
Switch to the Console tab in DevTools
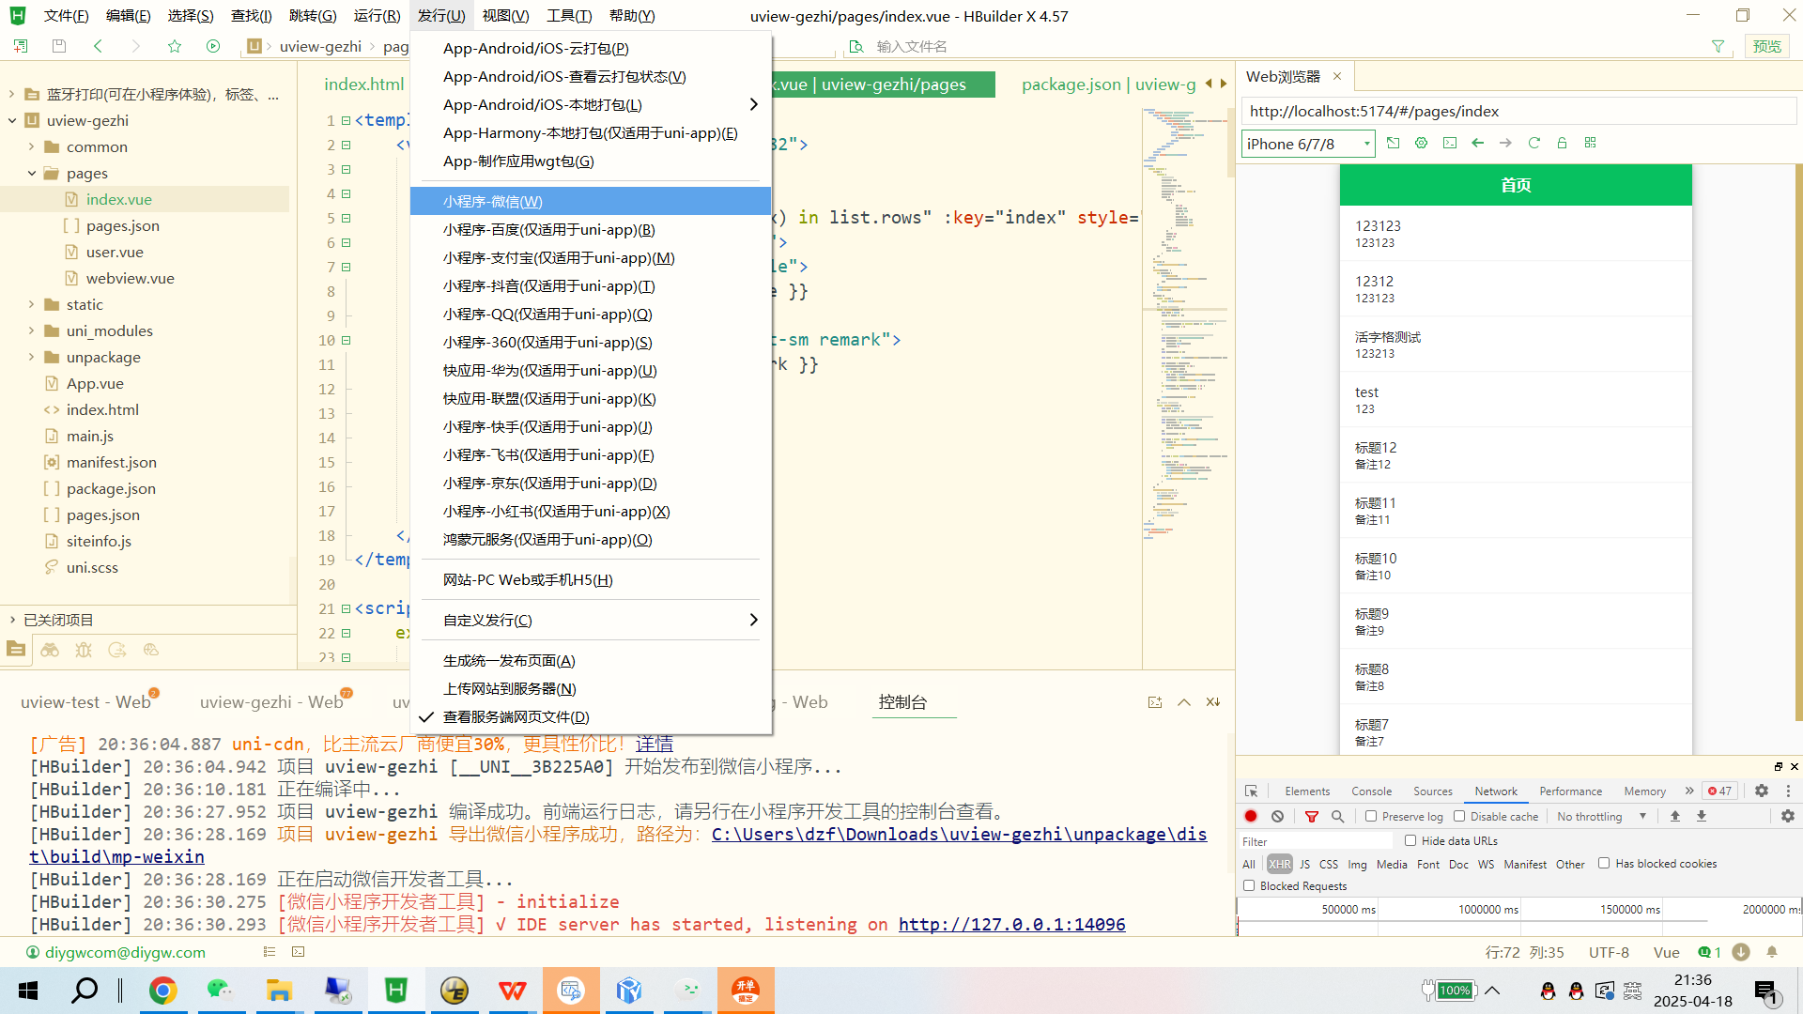tap(1371, 791)
